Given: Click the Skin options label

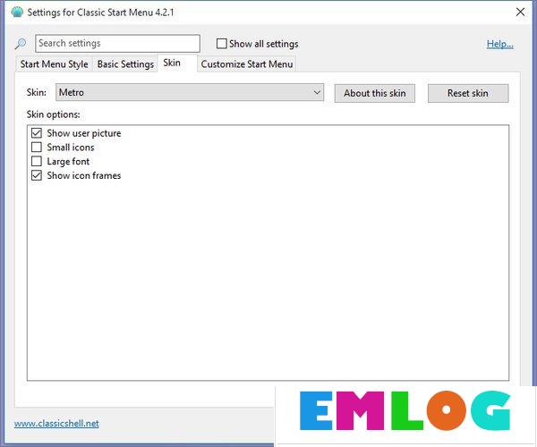Looking at the screenshot, I should tap(54, 114).
